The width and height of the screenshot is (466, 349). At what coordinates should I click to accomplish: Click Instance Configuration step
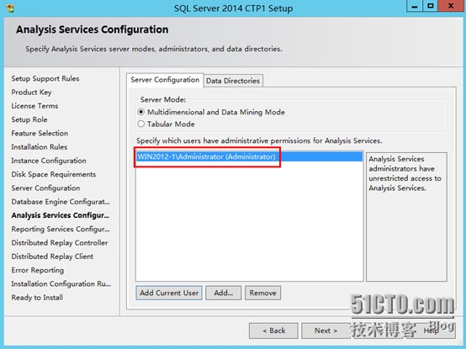49,161
